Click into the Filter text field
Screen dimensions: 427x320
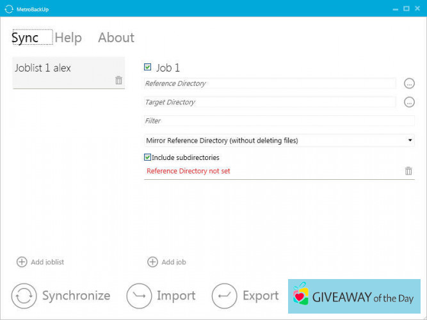pyautogui.click(x=278, y=121)
